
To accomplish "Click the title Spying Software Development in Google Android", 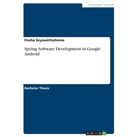I will (62, 51).
